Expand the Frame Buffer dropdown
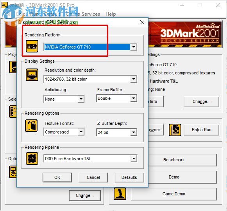 coord(134,98)
